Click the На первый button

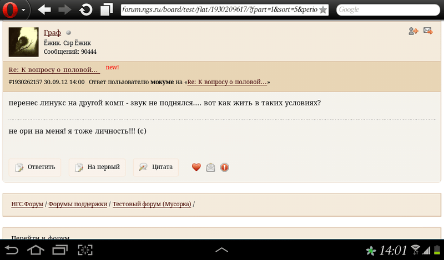[x=97, y=167]
